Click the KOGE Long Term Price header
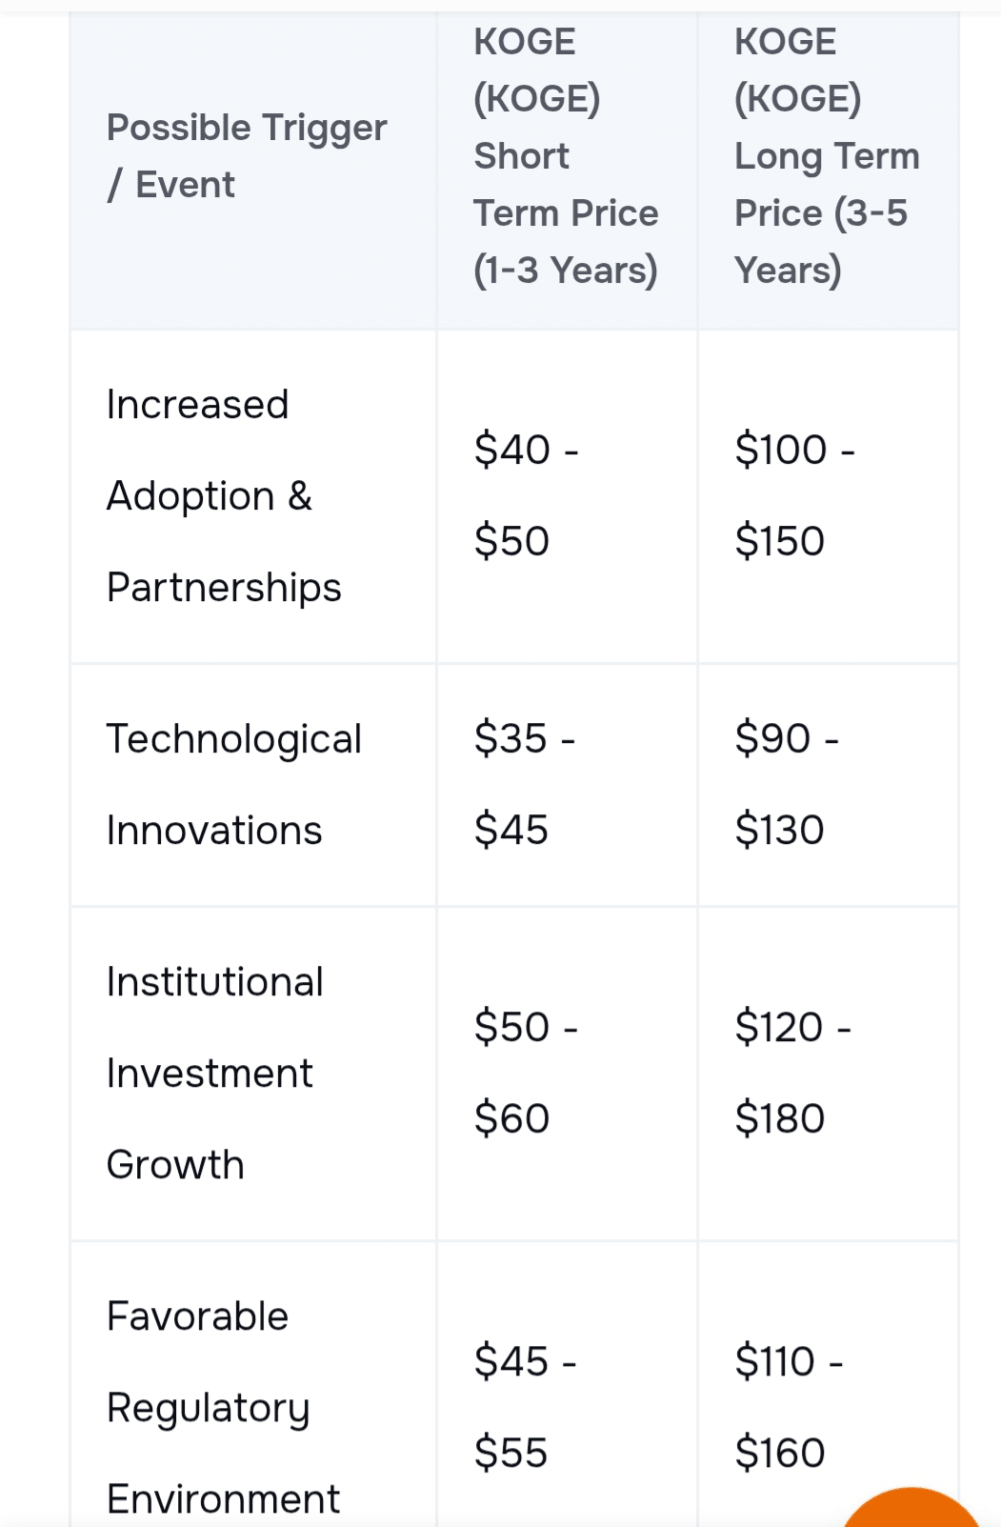Screen dimensions: 1001x1527 pyautogui.click(x=827, y=156)
